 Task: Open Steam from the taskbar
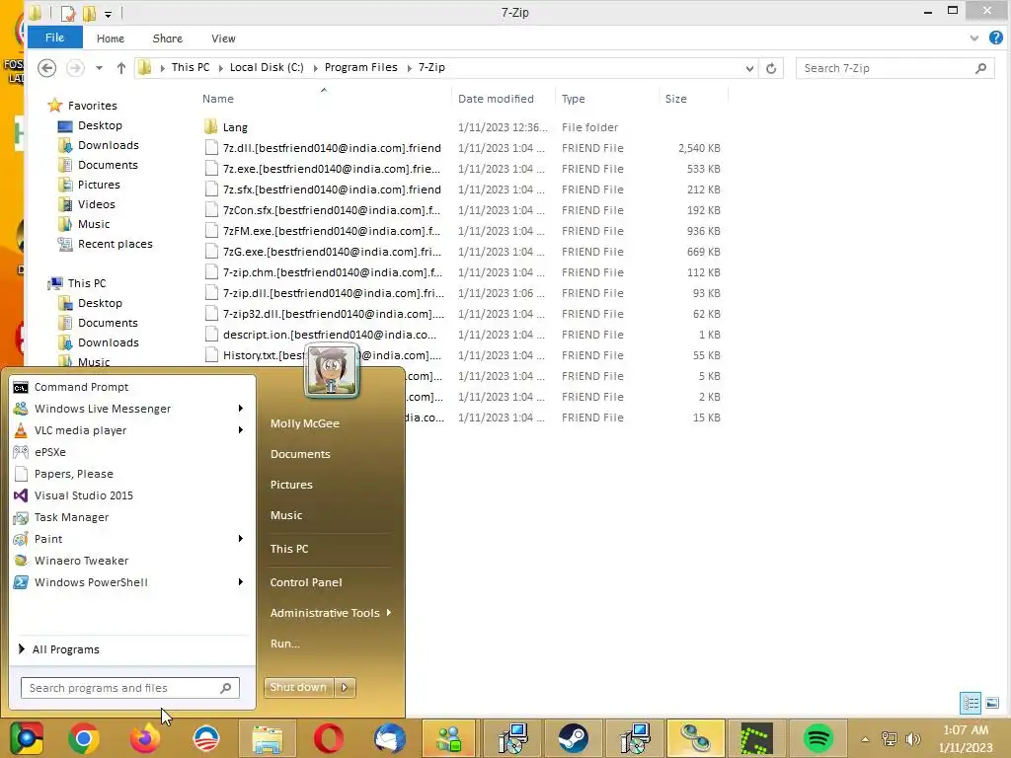click(x=574, y=738)
